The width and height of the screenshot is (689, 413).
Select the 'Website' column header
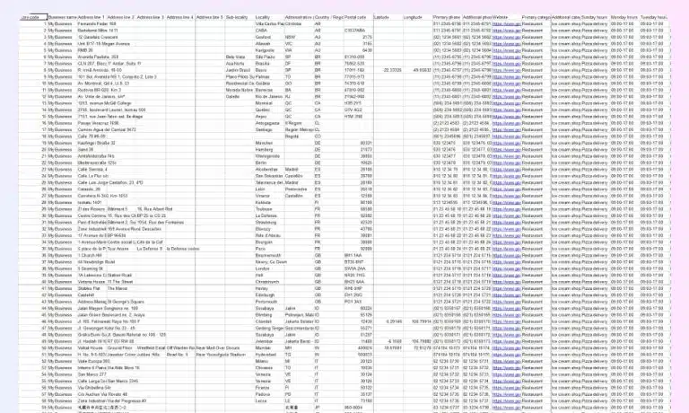pyautogui.click(x=501, y=17)
